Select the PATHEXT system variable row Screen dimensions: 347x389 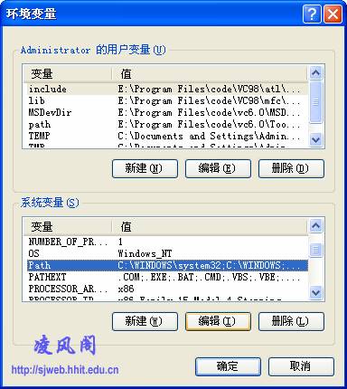[168, 277]
